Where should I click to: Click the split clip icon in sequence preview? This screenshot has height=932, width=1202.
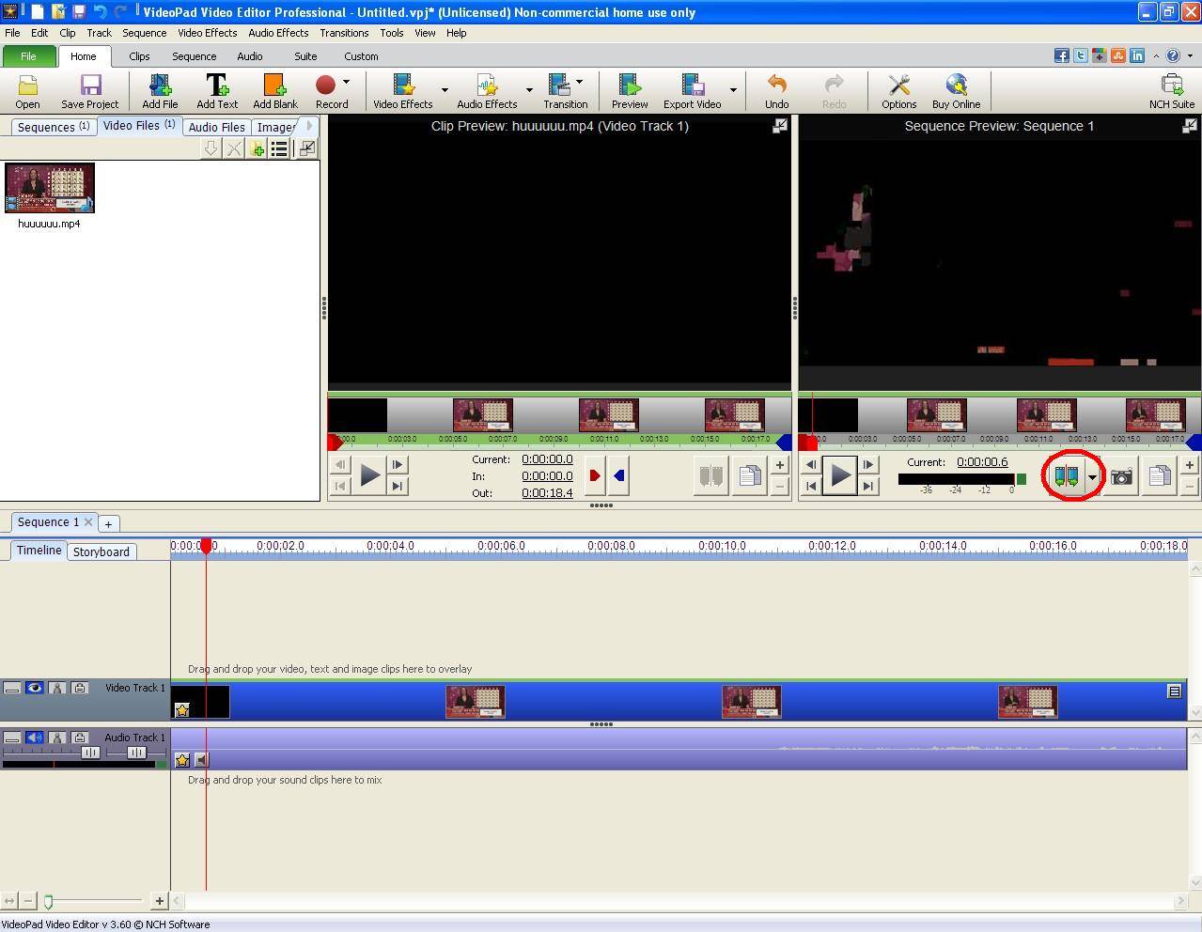(x=1066, y=476)
